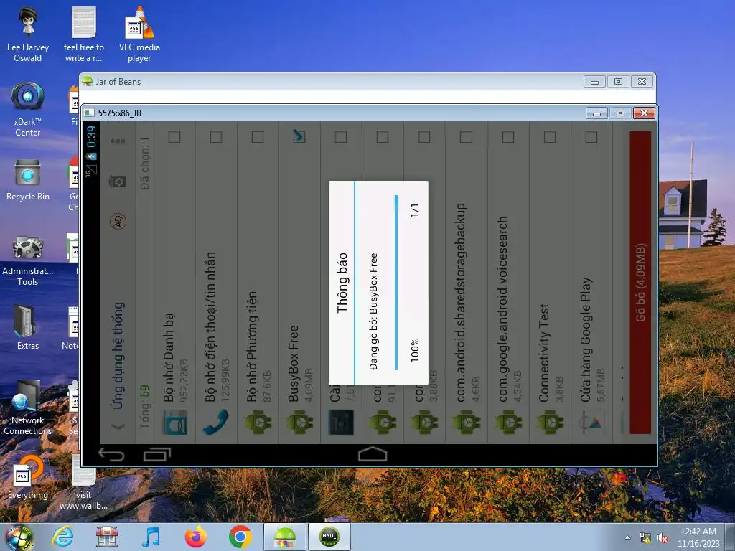Click the Jar of Beans taskbar button
This screenshot has height=551, width=735.
pos(285,537)
